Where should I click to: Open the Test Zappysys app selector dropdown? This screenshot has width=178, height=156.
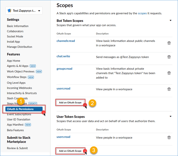[x=24, y=11]
